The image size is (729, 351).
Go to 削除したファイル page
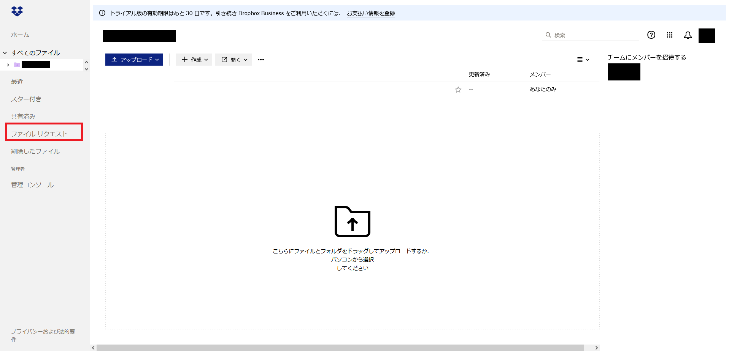click(x=35, y=151)
